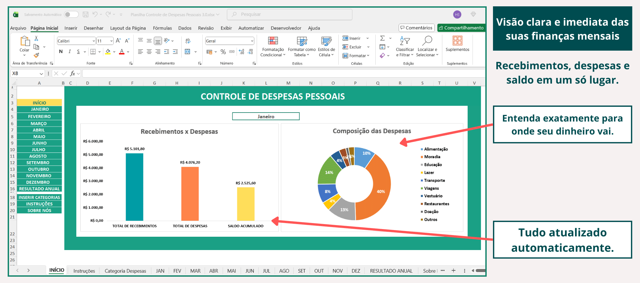
Task: Toggle italic I formatting
Action: click(x=69, y=52)
